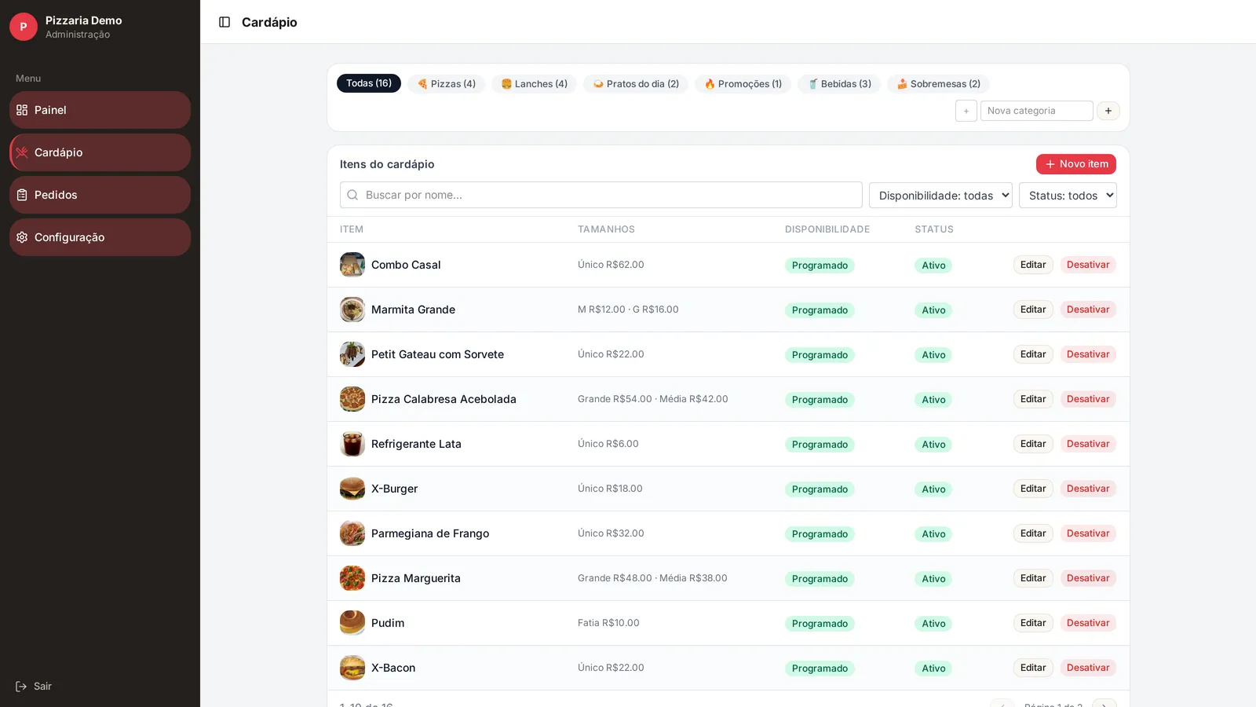The height and width of the screenshot is (707, 1256).
Task: Click the Refrigerante Lata item image
Action: (x=352, y=444)
